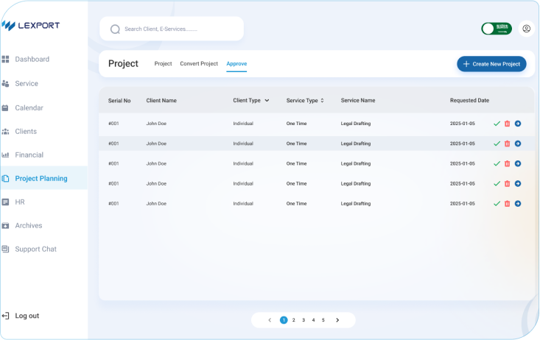The height and width of the screenshot is (340, 540).
Task: Open user profile icon at top right
Action: 526,29
